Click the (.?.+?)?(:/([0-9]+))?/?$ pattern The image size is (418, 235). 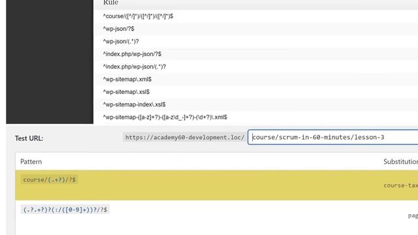pos(65,210)
